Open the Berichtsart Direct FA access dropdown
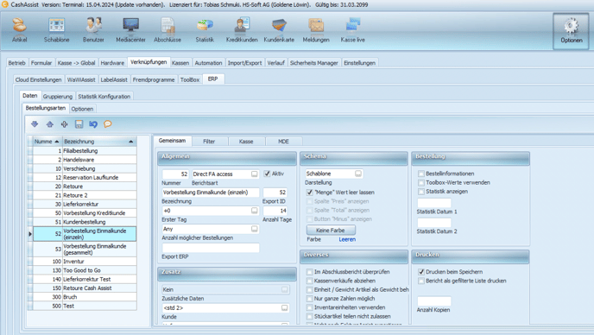Viewport: 594px width, 335px height. click(254, 174)
